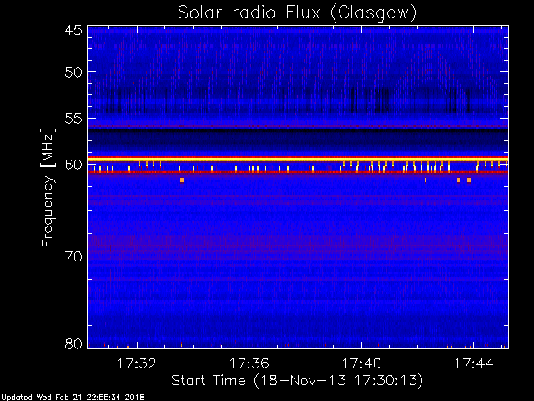Click the 17:40 time tick label
This screenshot has width=534, height=401.
point(361,364)
